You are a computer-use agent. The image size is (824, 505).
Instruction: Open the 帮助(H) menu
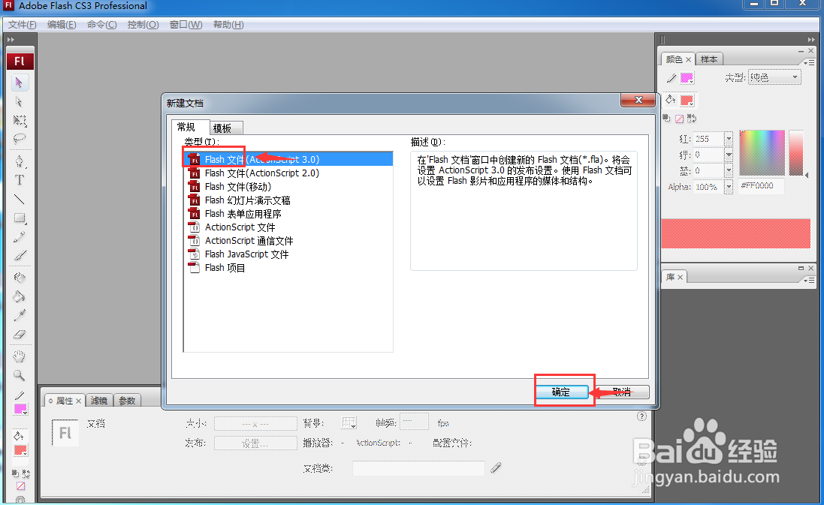[228, 25]
